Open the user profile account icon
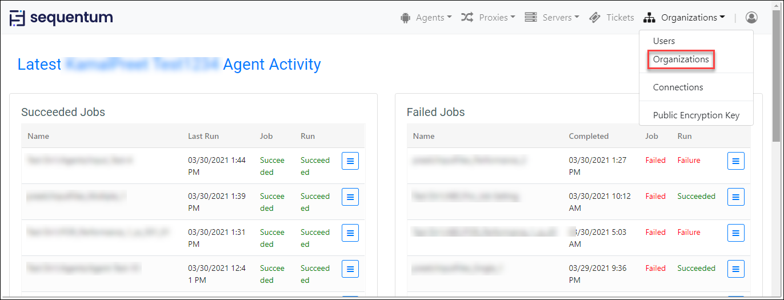Viewport: 784px width, 300px height. [x=751, y=18]
